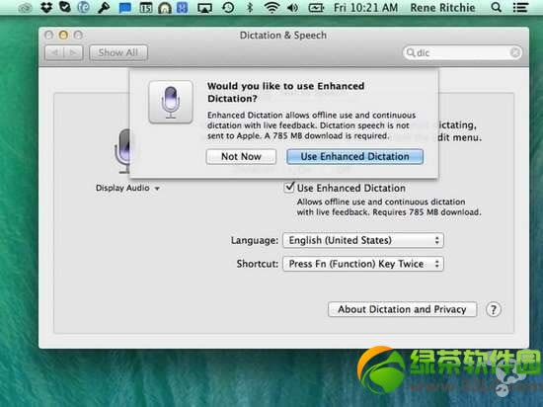This screenshot has width=543, height=407.
Task: Click the blue square menu bar icon
Action: (x=183, y=8)
